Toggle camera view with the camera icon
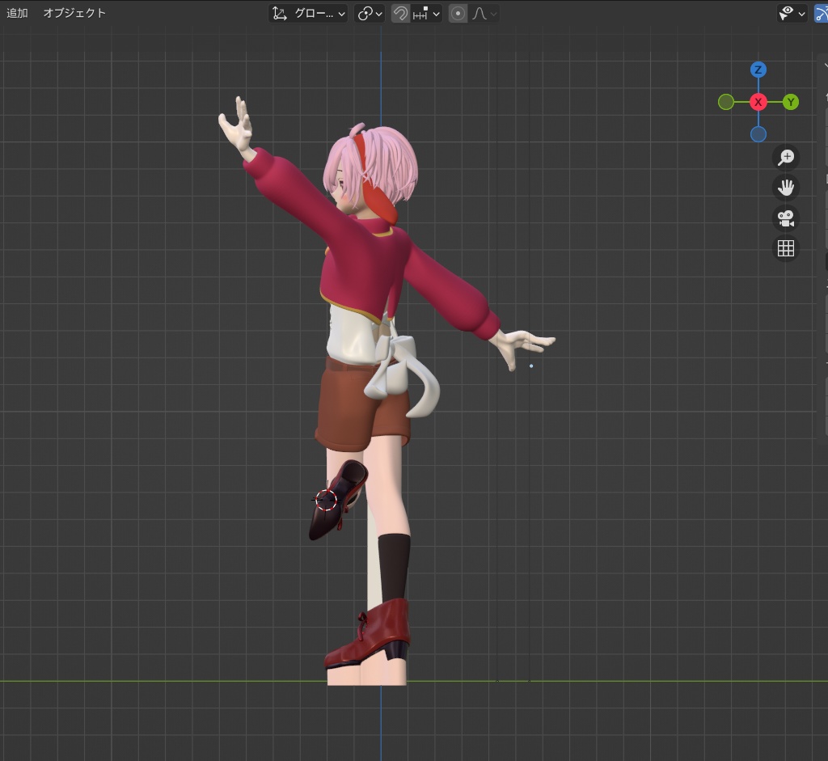The width and height of the screenshot is (828, 761). click(785, 218)
